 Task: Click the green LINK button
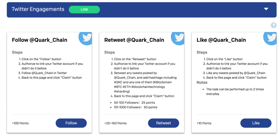(x=84, y=10)
